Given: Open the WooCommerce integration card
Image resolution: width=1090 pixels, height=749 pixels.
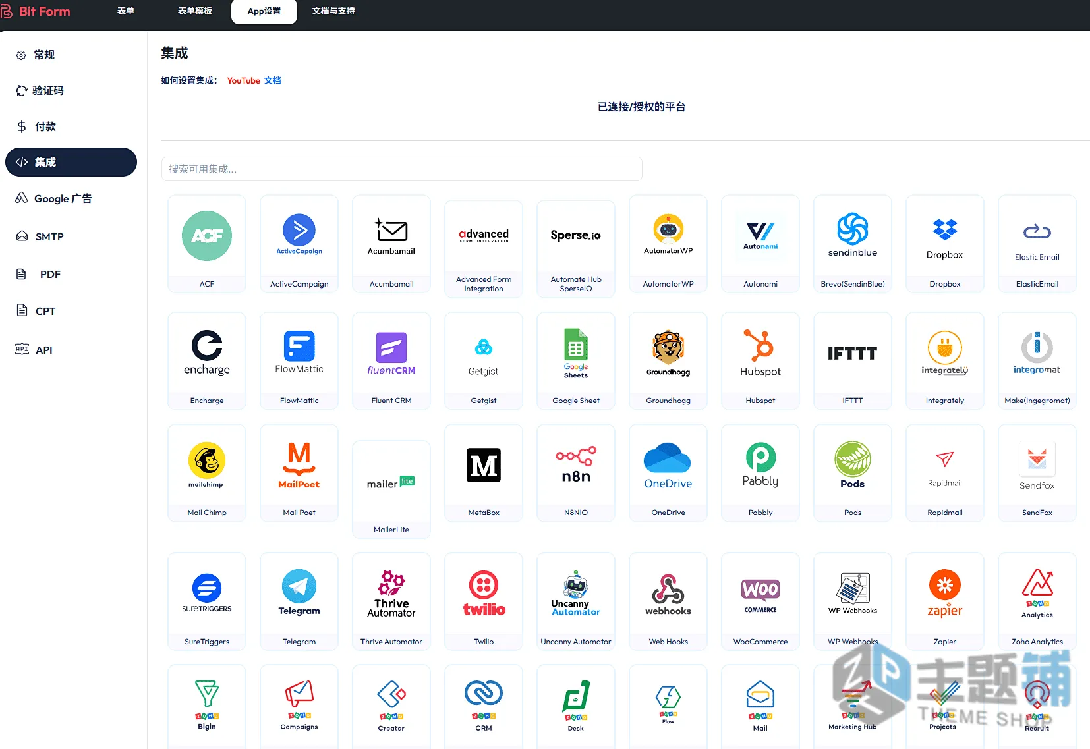Looking at the screenshot, I should (760, 601).
